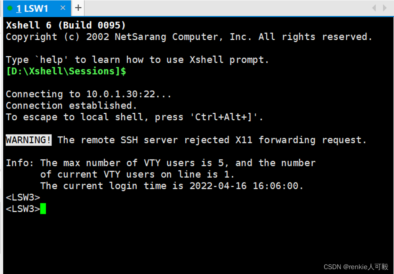Click the NetSarang copyright line
The image size is (394, 274).
(189, 37)
